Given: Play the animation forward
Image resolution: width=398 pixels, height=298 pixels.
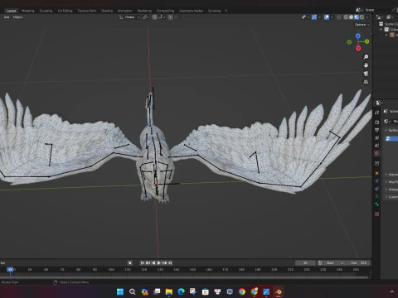Looking at the screenshot, I should pyautogui.click(x=159, y=263).
